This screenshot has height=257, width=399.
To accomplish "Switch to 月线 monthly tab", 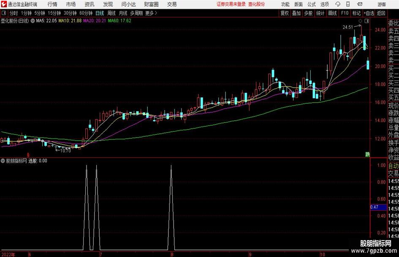I will (123, 13).
